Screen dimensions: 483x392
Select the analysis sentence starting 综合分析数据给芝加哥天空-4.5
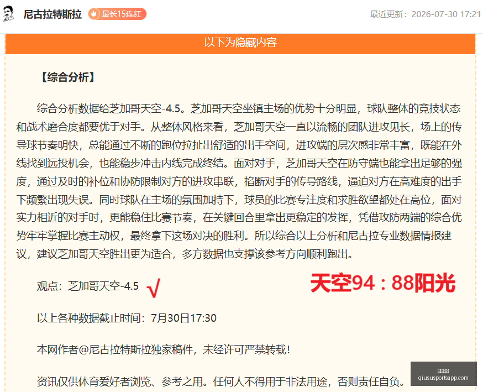click(111, 108)
